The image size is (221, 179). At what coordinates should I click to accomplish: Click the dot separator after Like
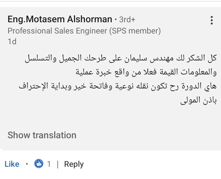(27, 164)
